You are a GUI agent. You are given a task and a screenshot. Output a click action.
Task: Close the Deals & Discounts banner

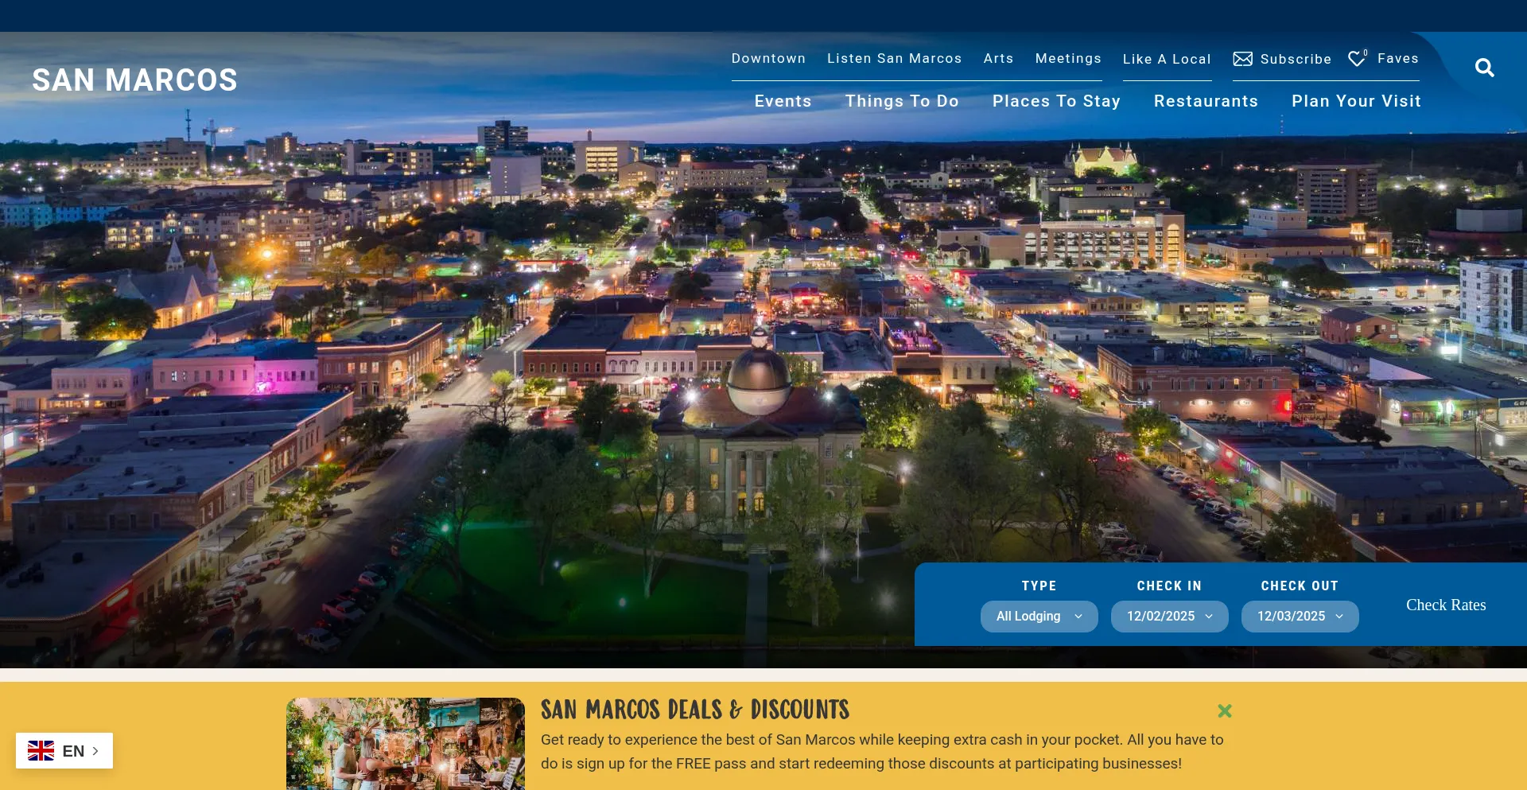tap(1225, 710)
